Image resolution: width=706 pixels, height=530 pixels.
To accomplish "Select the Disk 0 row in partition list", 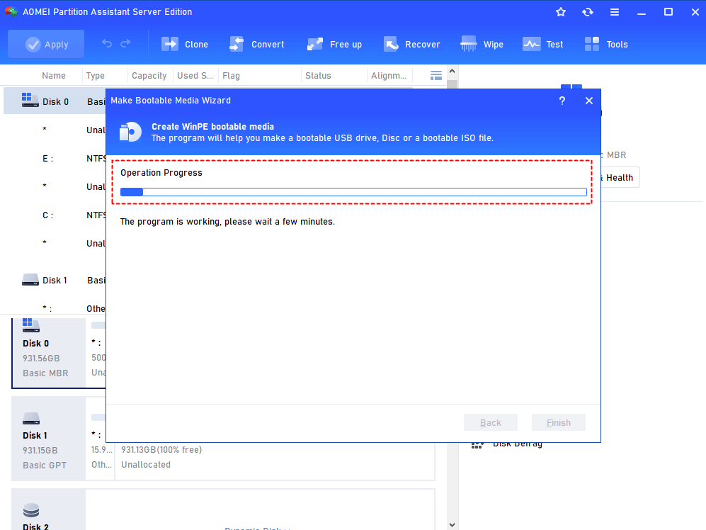I will click(x=55, y=101).
